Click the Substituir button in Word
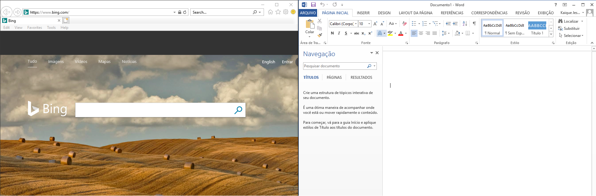Screen dimensions: 596x196 pos(569,29)
